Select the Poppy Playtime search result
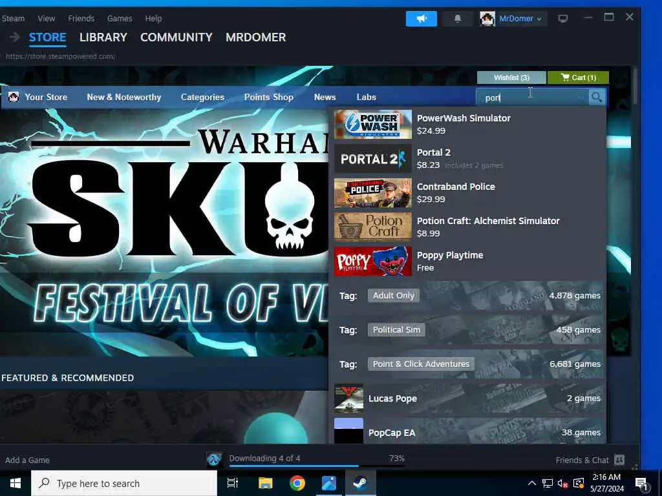Screen dimensions: 662x496 tap(467, 261)
